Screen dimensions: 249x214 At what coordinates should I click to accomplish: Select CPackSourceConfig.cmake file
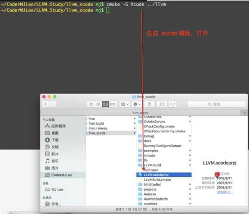tap(164, 131)
